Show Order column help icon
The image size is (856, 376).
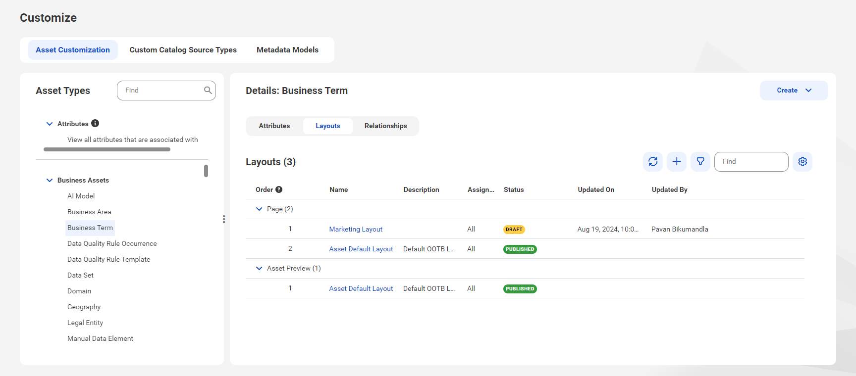(x=279, y=189)
